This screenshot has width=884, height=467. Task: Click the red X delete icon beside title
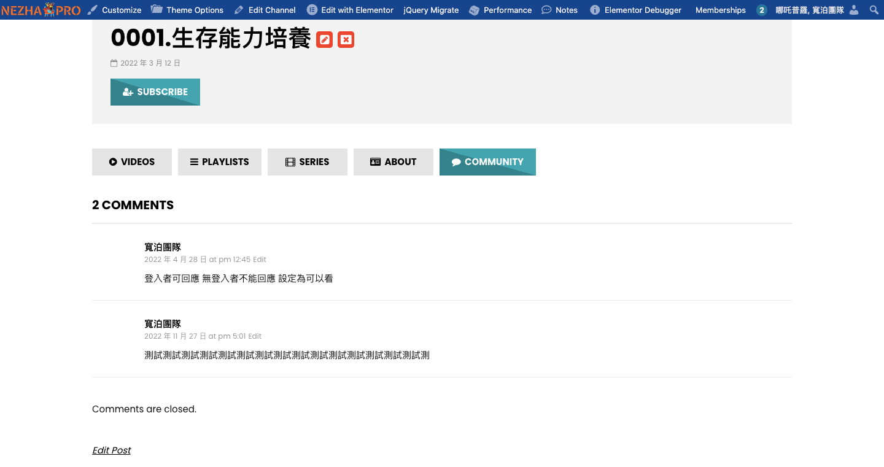[346, 40]
